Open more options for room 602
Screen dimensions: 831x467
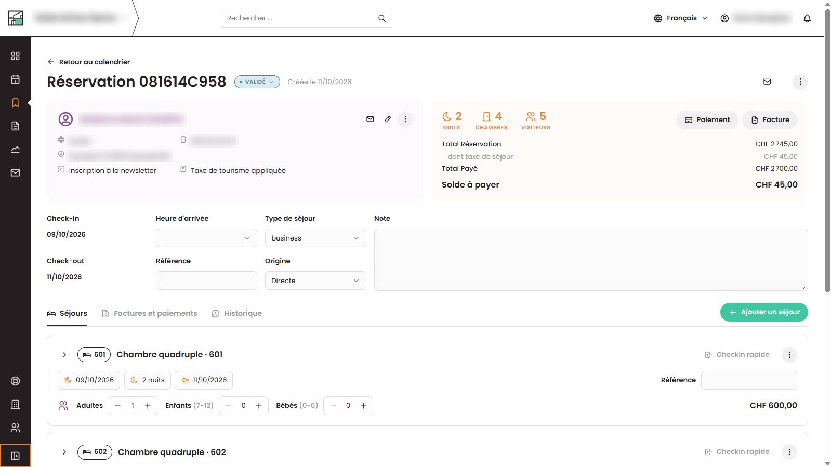point(789,452)
